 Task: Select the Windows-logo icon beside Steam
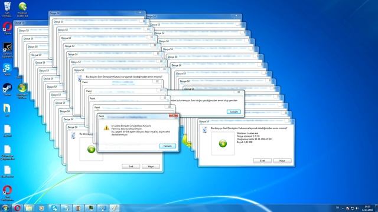click(x=22, y=91)
